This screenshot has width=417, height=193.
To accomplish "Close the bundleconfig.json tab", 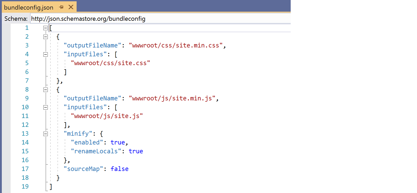I will click(x=71, y=7).
